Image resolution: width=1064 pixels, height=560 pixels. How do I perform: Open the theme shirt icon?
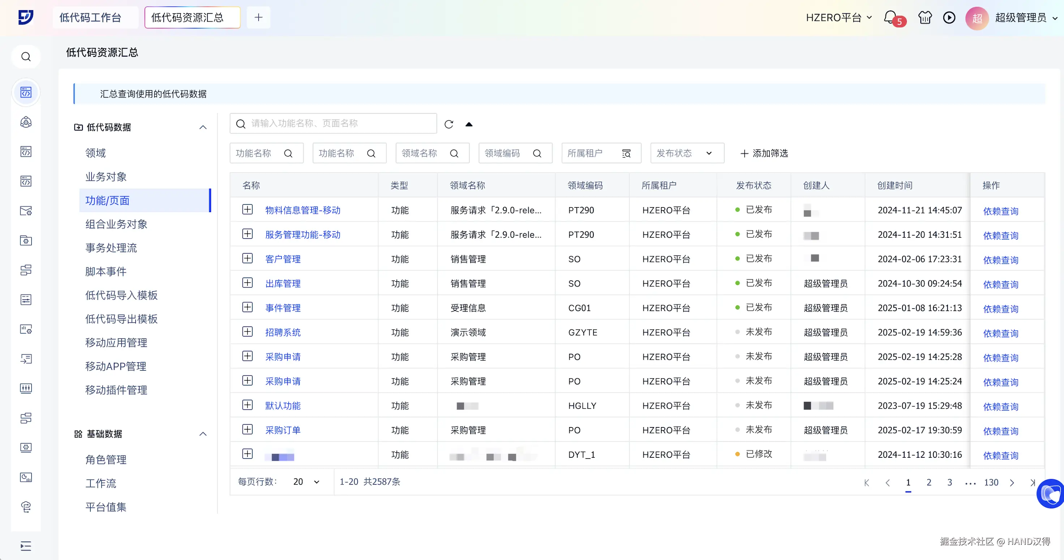point(925,17)
